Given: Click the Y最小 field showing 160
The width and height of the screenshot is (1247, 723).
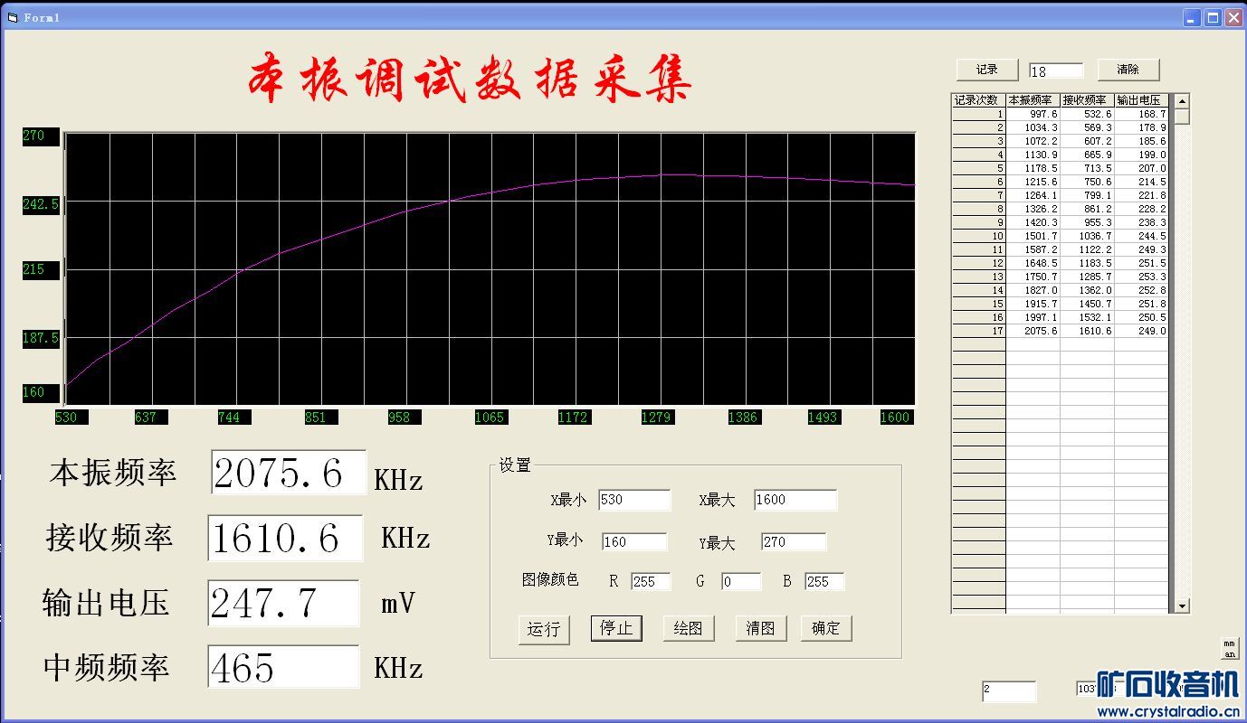Looking at the screenshot, I should pos(634,542).
